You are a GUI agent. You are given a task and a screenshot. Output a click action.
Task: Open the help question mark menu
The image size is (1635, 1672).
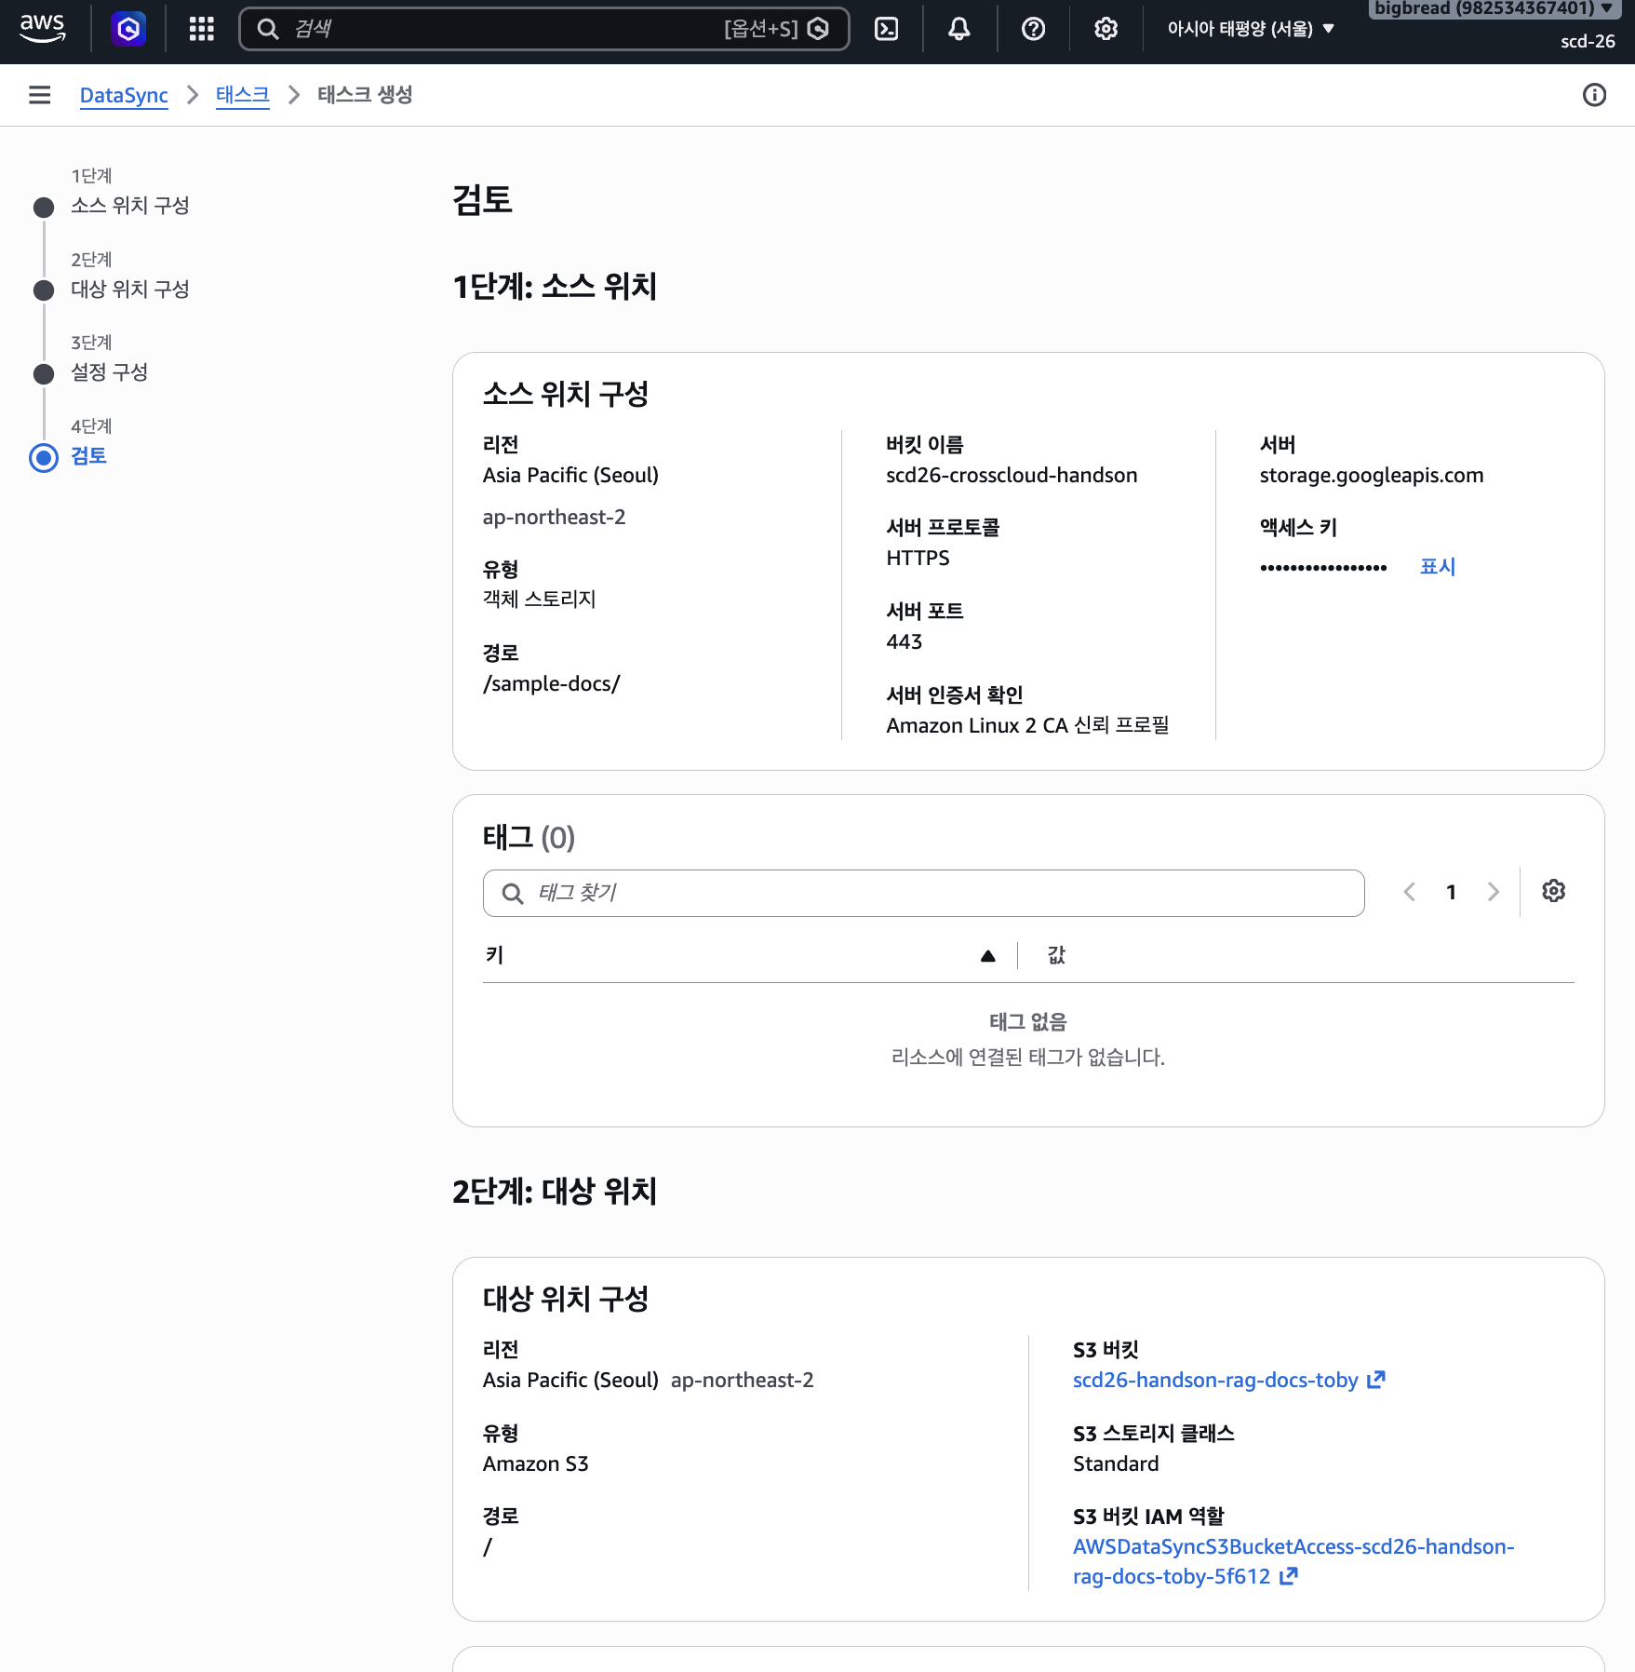(x=1033, y=29)
